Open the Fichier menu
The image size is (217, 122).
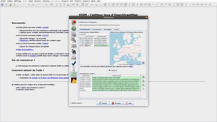coord(3,1)
